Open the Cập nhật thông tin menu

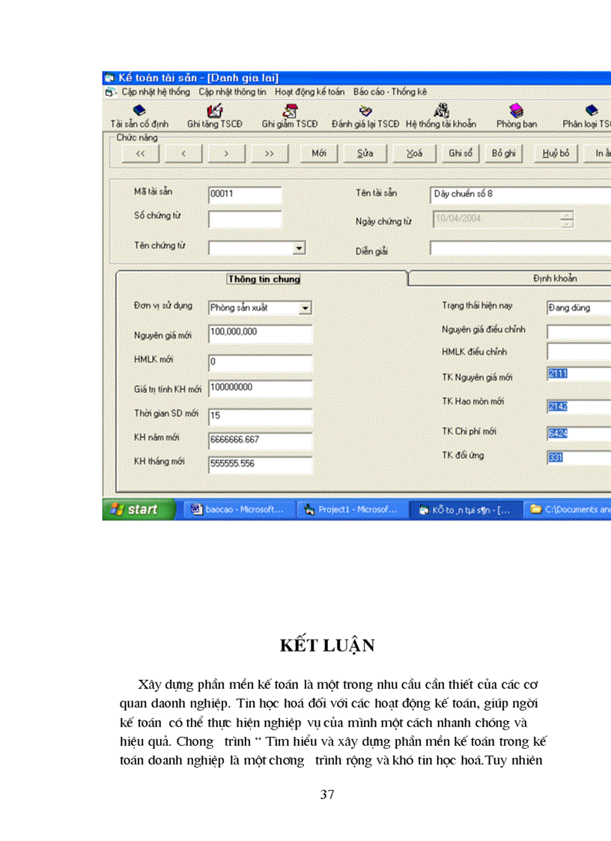pyautogui.click(x=232, y=91)
